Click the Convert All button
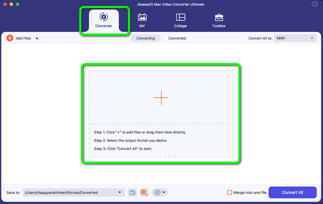Screen dimensions: 323x204 click(x=292, y=192)
